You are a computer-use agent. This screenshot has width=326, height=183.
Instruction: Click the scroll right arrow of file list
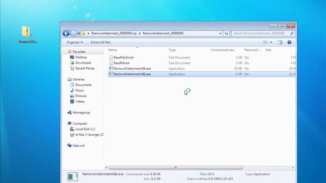click(x=293, y=168)
